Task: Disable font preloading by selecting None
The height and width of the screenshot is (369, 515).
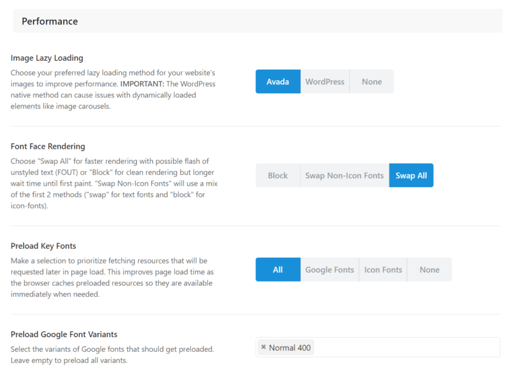Action: tap(429, 269)
